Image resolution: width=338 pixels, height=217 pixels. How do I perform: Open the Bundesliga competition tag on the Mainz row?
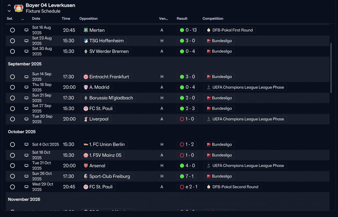pos(219,155)
